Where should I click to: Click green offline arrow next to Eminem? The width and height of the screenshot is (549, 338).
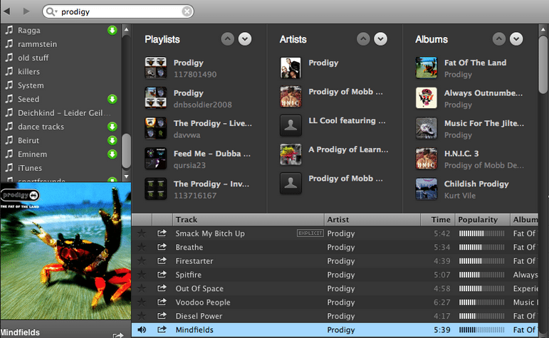click(x=112, y=154)
